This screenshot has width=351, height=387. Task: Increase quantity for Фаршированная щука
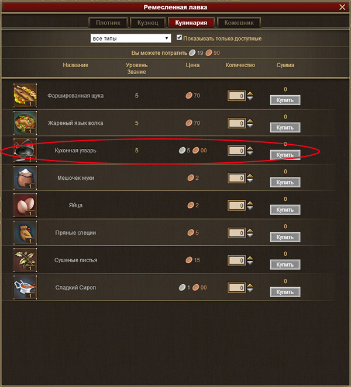[x=250, y=93]
